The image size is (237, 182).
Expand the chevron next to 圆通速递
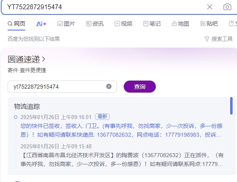[x=43, y=59]
